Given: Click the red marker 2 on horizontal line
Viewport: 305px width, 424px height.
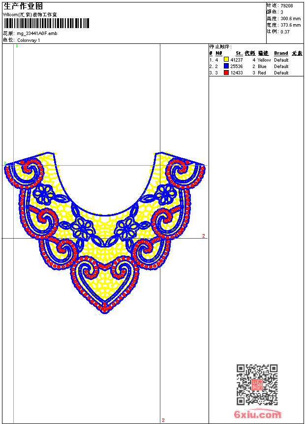Looking at the screenshot, I should 204,236.
